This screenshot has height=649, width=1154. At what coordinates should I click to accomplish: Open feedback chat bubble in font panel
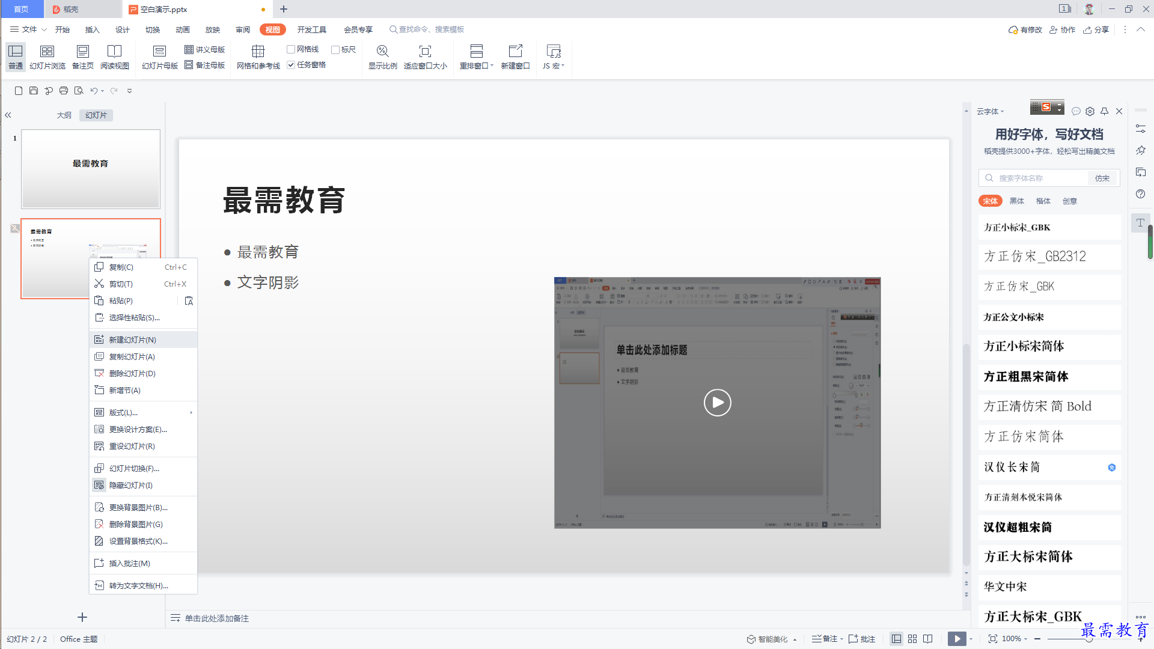1076,111
